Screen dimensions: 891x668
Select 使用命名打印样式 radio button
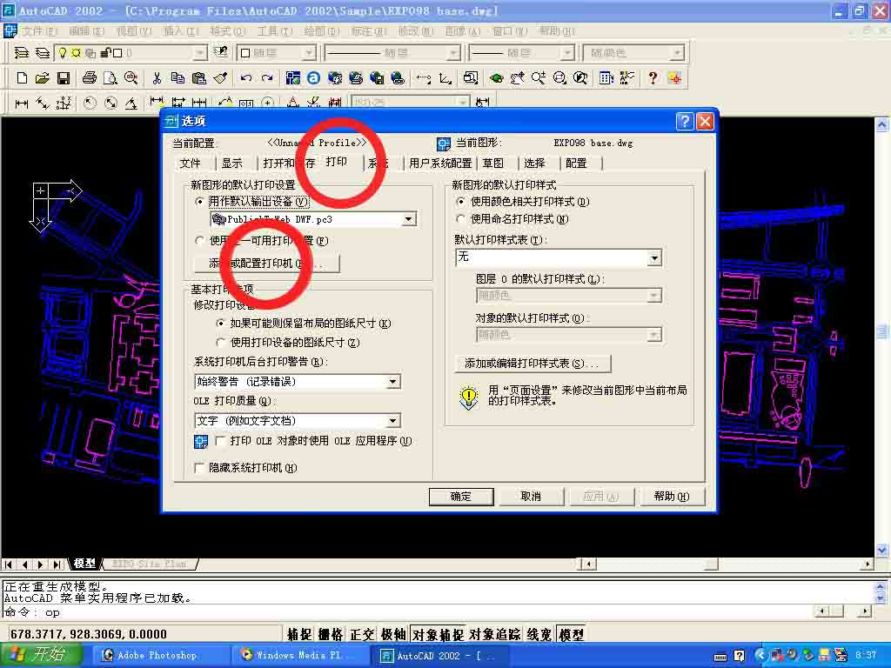pos(461,218)
